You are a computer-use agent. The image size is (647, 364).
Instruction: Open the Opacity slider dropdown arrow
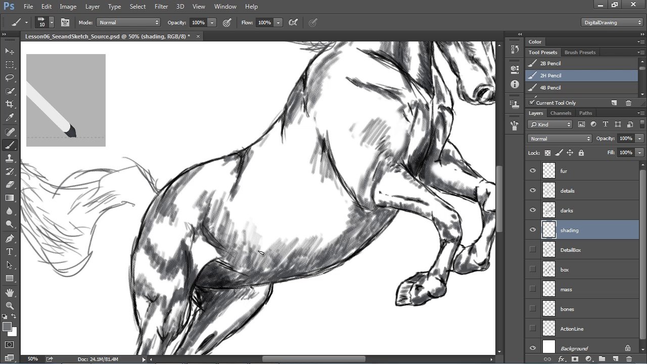tap(212, 23)
